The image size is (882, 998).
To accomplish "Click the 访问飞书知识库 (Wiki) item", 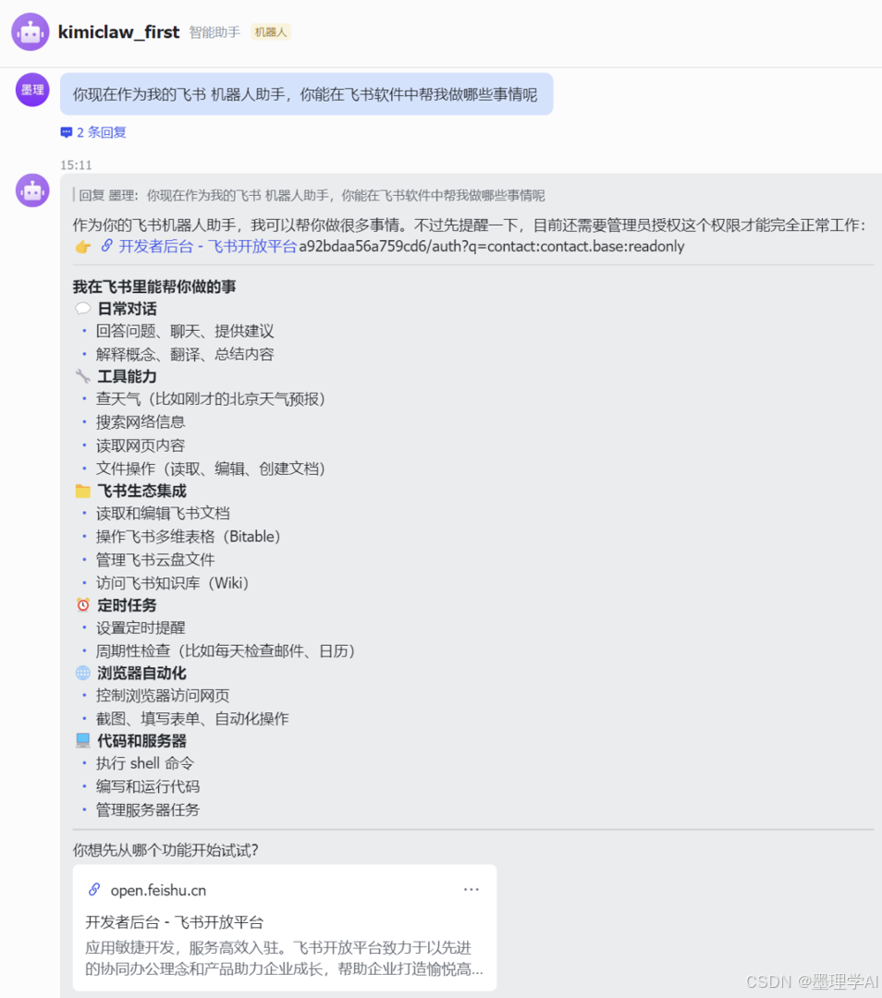I will [173, 583].
